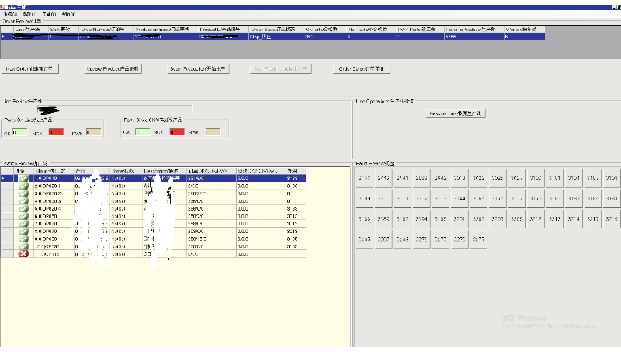This screenshot has height=352, width=621.
Task: Click the station cell 1.0.OP010
Action: tap(54, 179)
